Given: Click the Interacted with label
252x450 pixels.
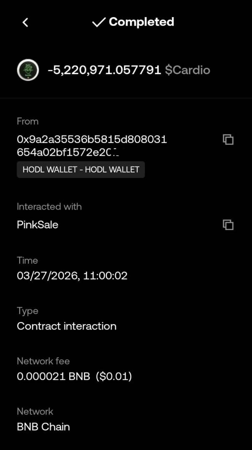Looking at the screenshot, I should tap(49, 207).
